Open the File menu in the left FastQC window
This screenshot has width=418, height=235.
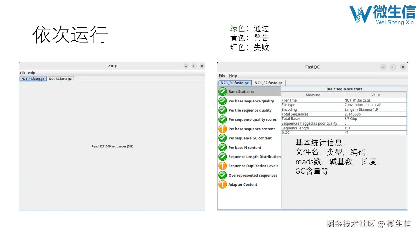pyautogui.click(x=22, y=72)
